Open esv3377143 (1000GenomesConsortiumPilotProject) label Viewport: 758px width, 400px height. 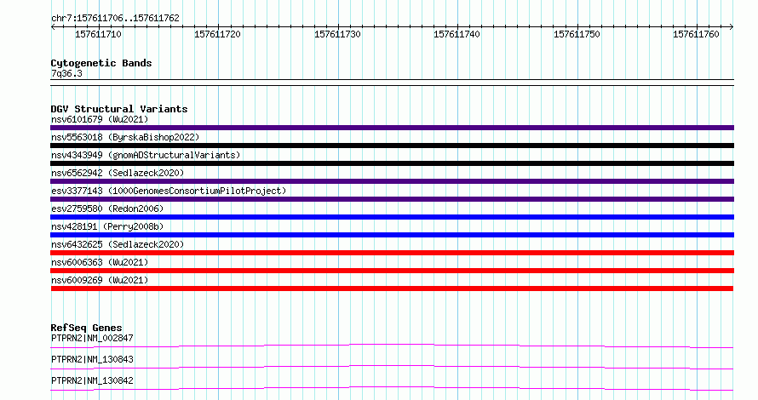pos(169,191)
